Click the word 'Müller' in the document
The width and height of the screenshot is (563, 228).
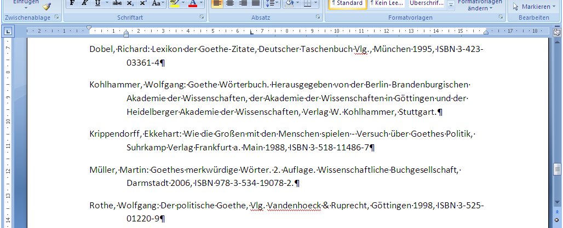(x=102, y=170)
